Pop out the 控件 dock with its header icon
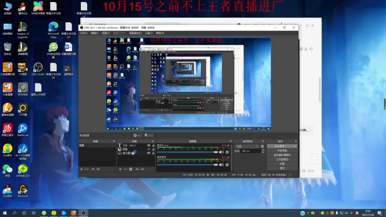386x217 pixels. (296, 141)
